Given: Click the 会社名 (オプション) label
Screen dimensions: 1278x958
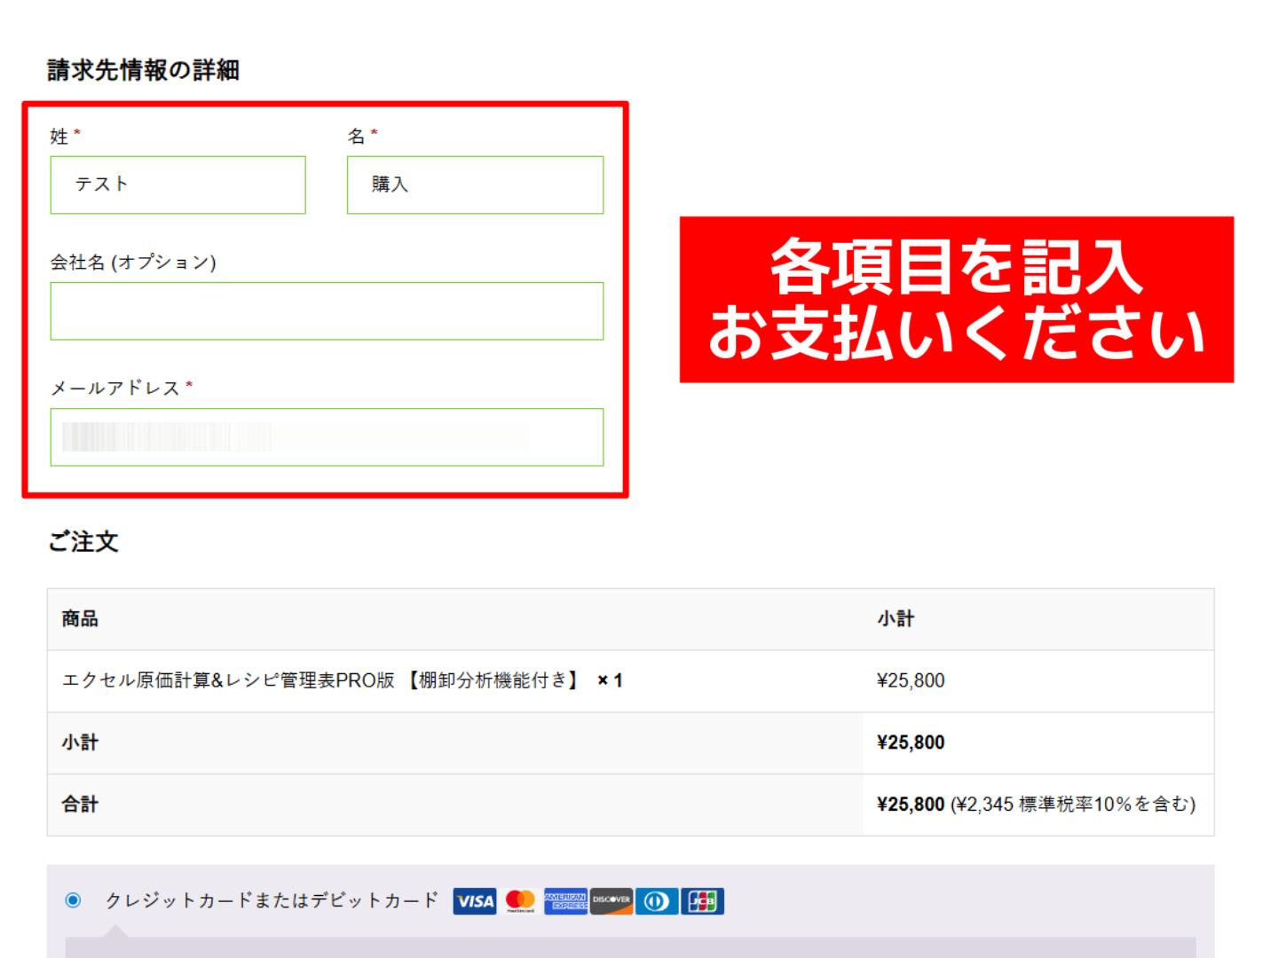Looking at the screenshot, I should click(x=133, y=263).
